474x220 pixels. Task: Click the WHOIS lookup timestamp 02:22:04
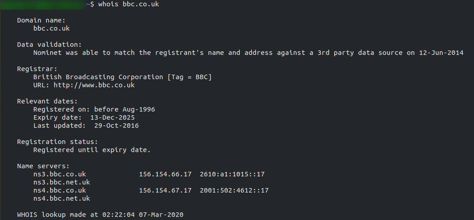[x=118, y=215]
